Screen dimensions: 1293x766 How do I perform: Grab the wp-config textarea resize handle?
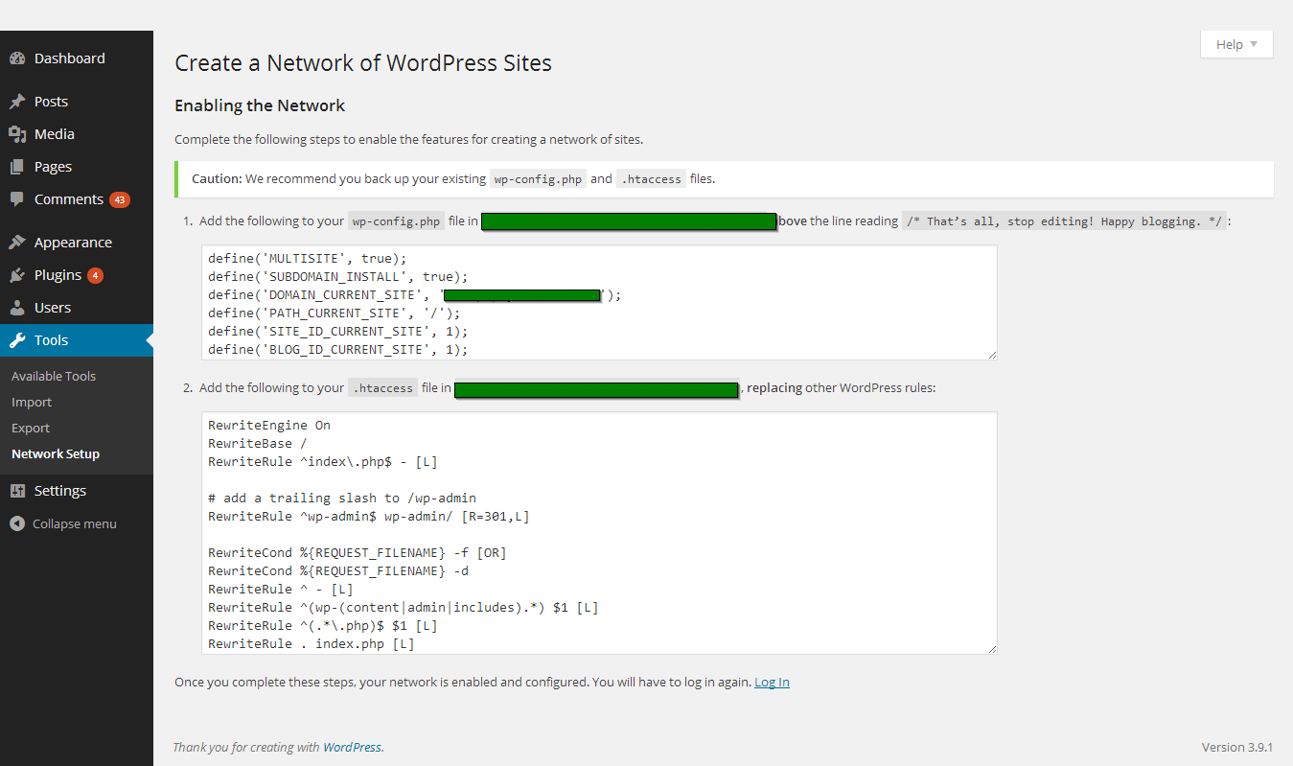(x=992, y=354)
